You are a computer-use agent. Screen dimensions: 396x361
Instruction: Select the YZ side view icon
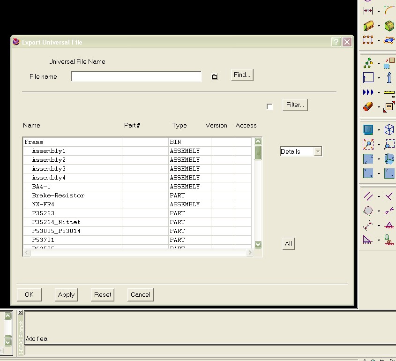(389, 173)
